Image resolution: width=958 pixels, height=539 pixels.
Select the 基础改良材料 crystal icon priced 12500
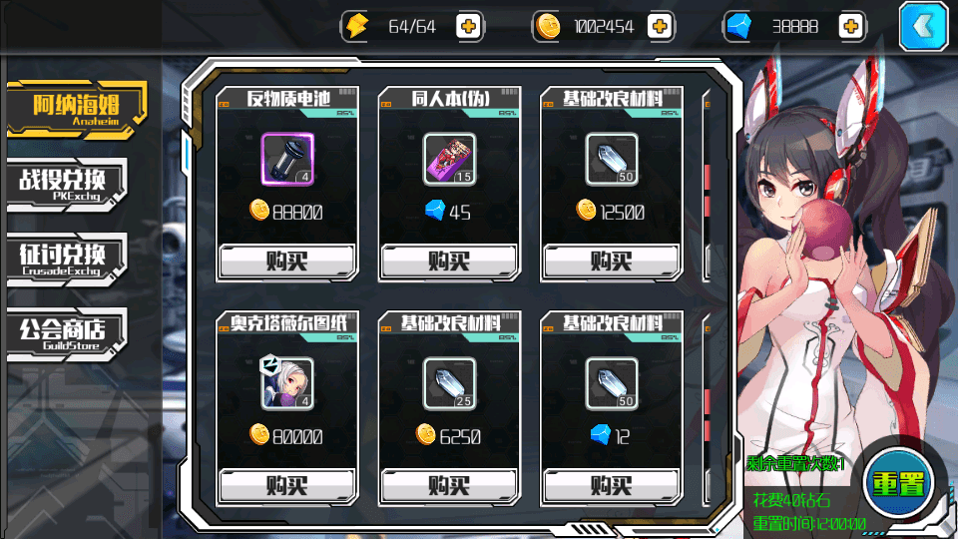(612, 159)
